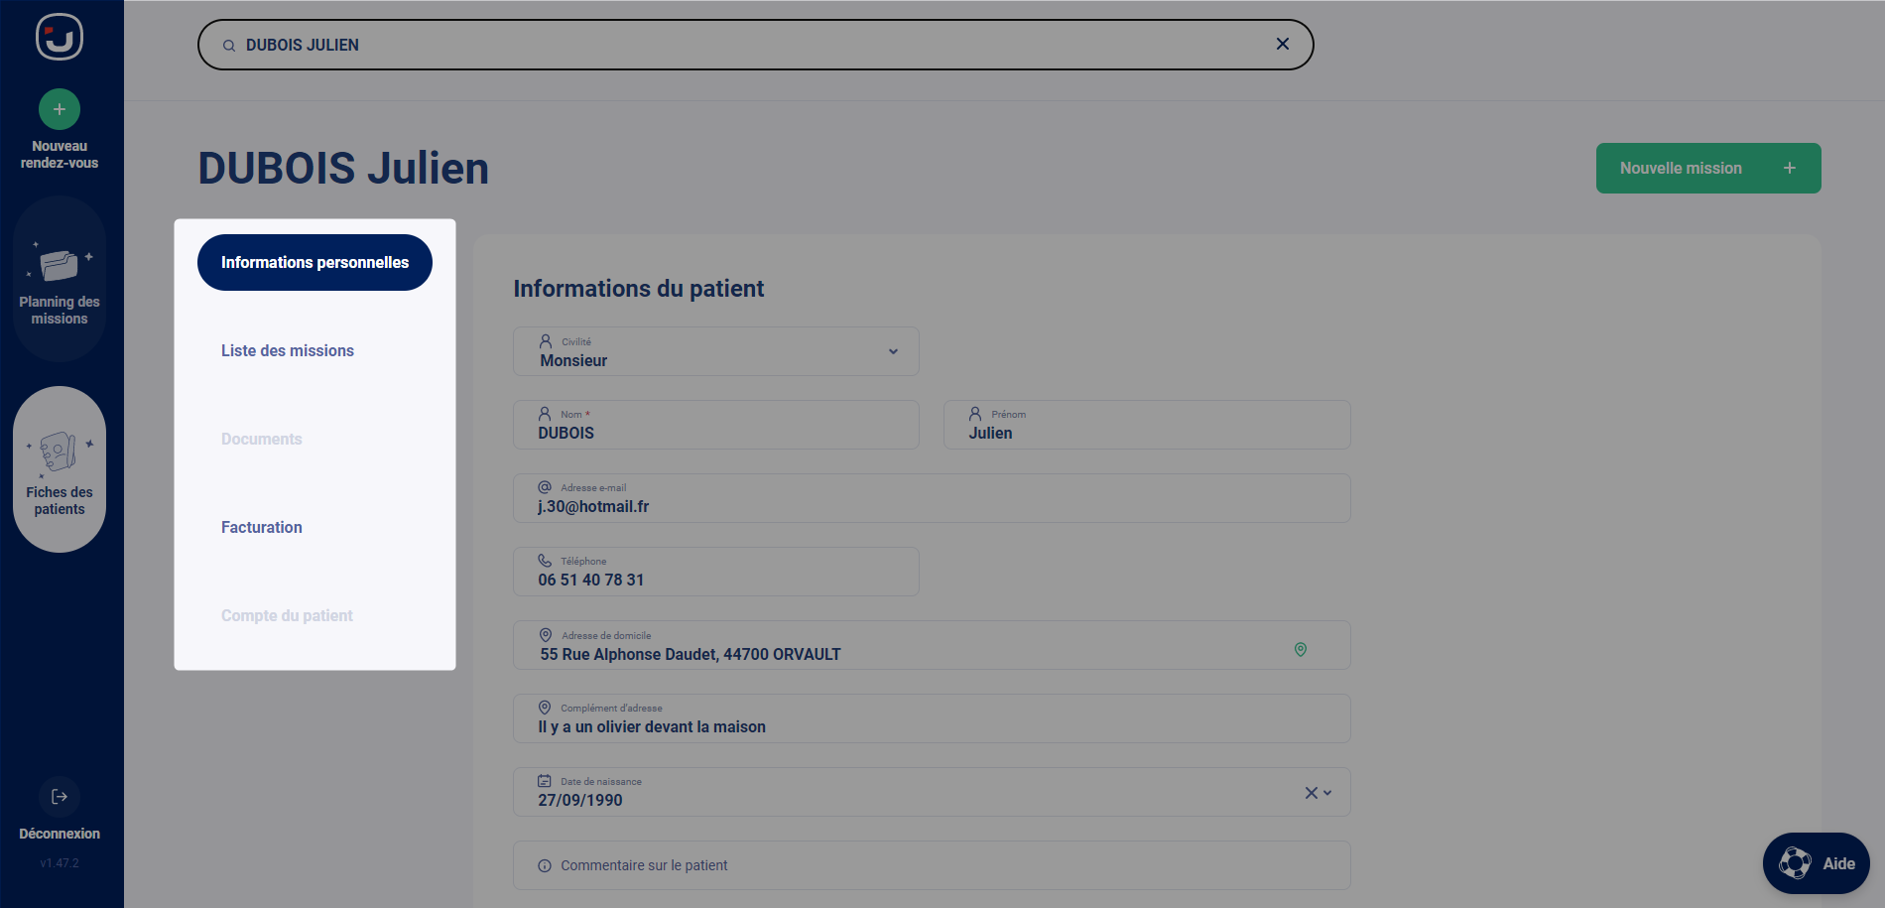Open Liste des missions section

pos(288,351)
